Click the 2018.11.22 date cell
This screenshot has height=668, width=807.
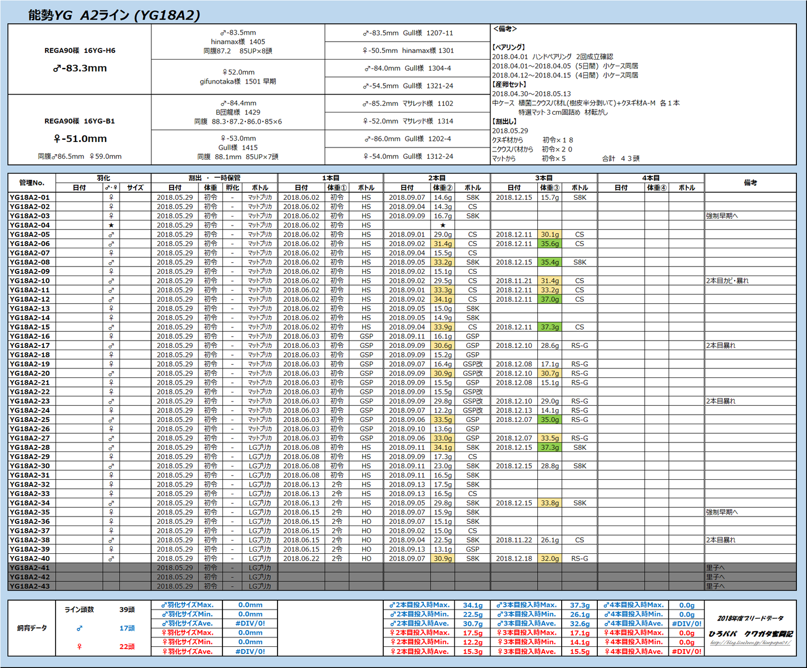coord(514,540)
